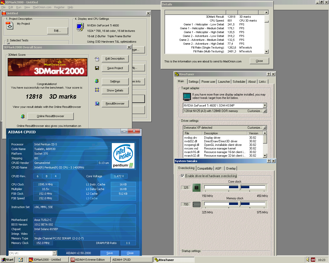The width and height of the screenshot is (329, 263).
Task: Open the File menu in 3DMark2000
Action: 3,7
